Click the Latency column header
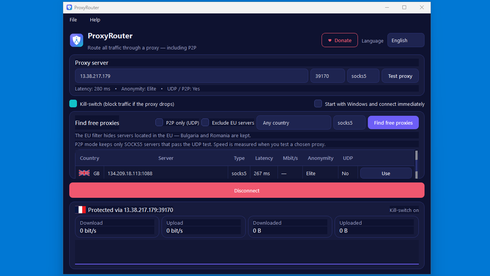The height and width of the screenshot is (276, 490). (264, 158)
